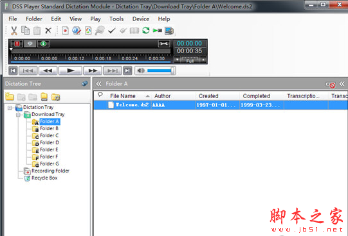Click the Rewind button

click(x=48, y=71)
